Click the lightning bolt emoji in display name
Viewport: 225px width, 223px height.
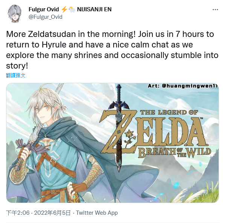click(64, 9)
